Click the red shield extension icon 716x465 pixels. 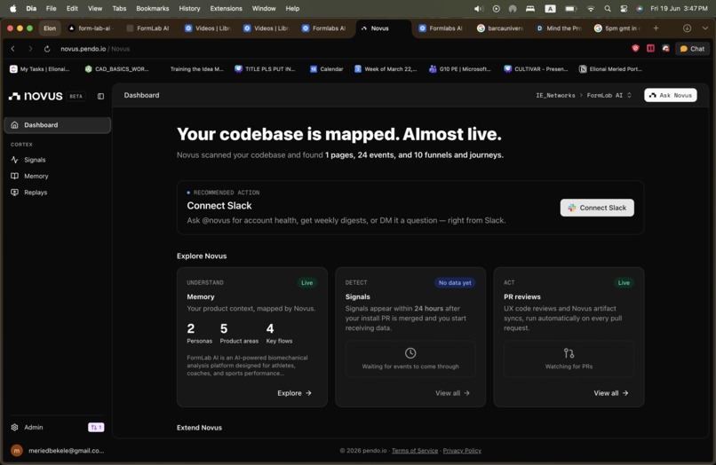pyautogui.click(x=635, y=49)
